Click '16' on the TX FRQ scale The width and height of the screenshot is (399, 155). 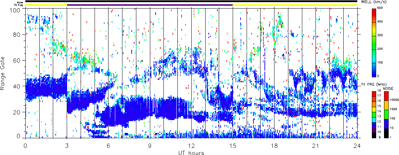(379, 101)
